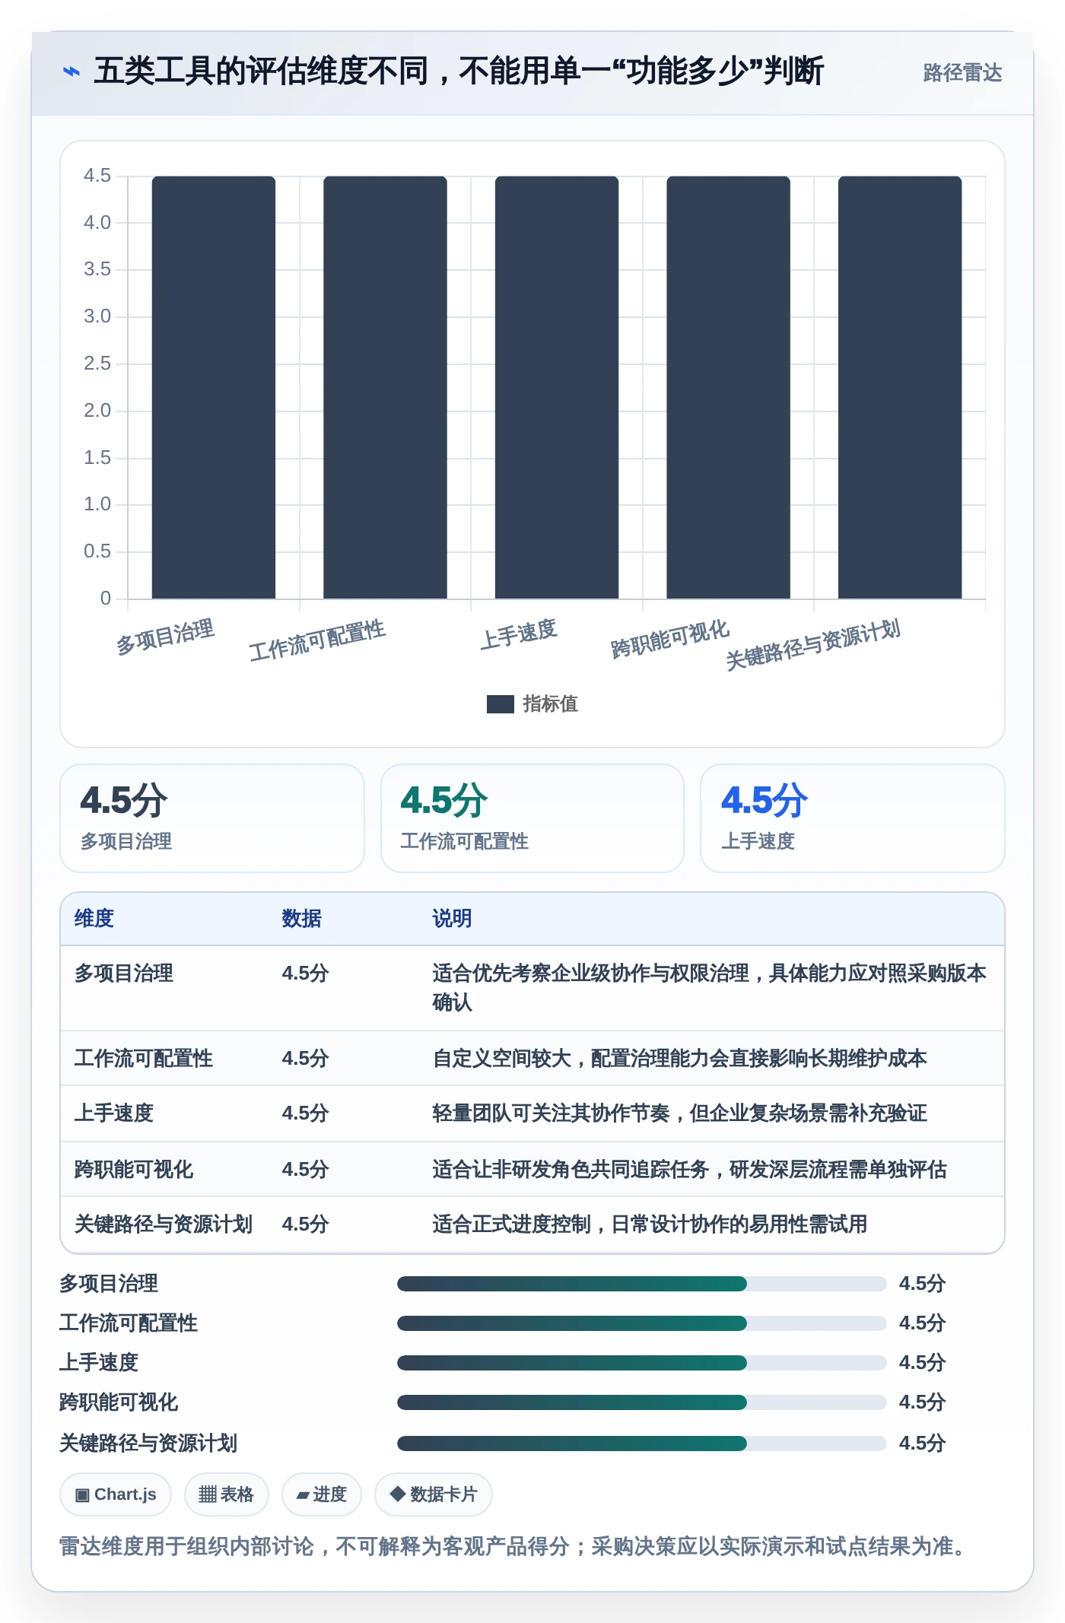Click the 跨职能可视化 x-axis label
This screenshot has width=1065, height=1623.
pyautogui.click(x=669, y=639)
